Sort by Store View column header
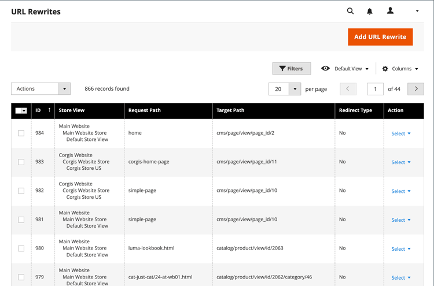434x286 pixels. tap(89, 110)
